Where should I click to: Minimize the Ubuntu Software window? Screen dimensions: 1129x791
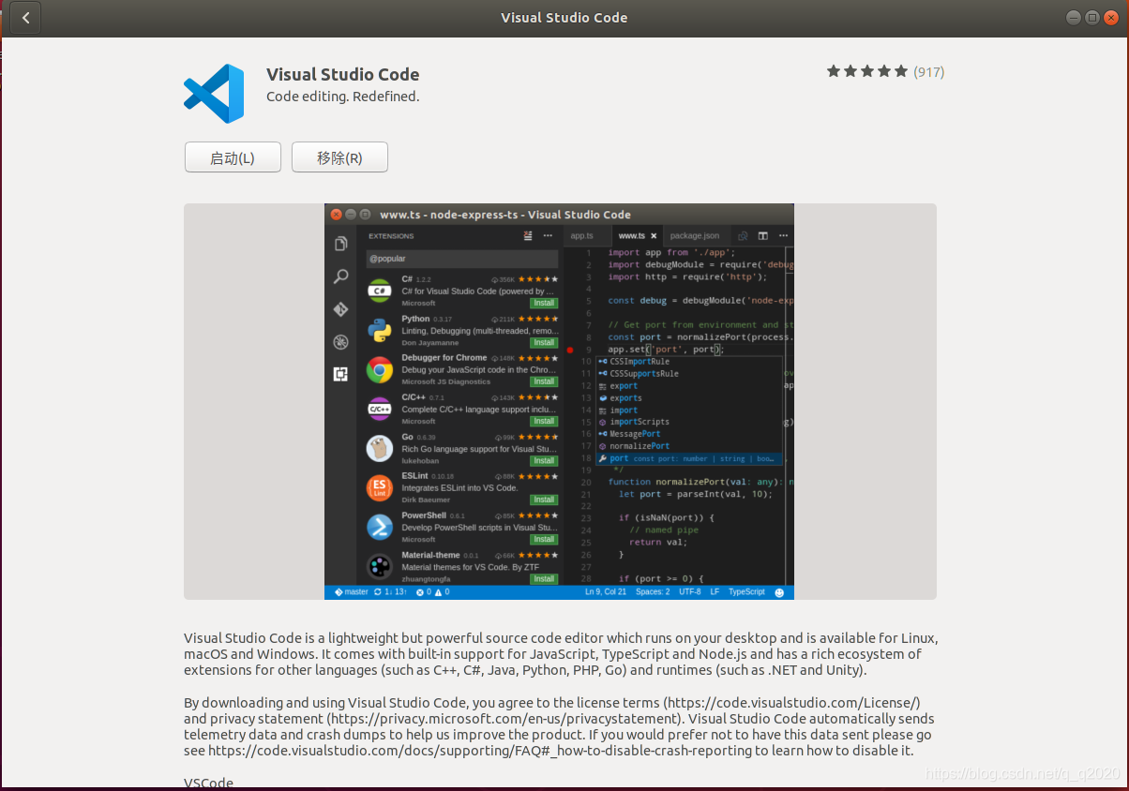pos(1073,18)
